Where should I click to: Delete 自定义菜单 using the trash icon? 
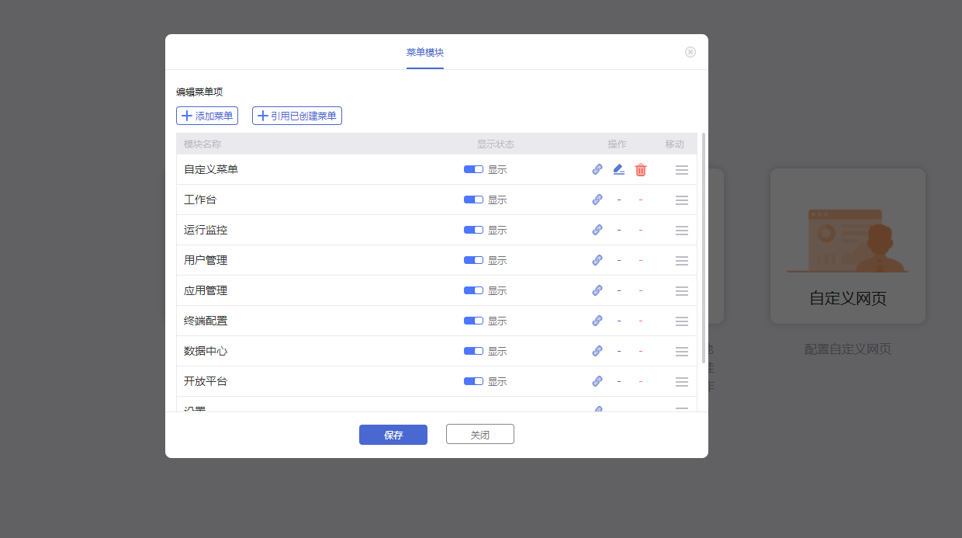tap(641, 170)
